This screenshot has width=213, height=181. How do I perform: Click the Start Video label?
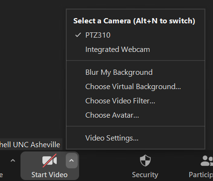pyautogui.click(x=50, y=175)
